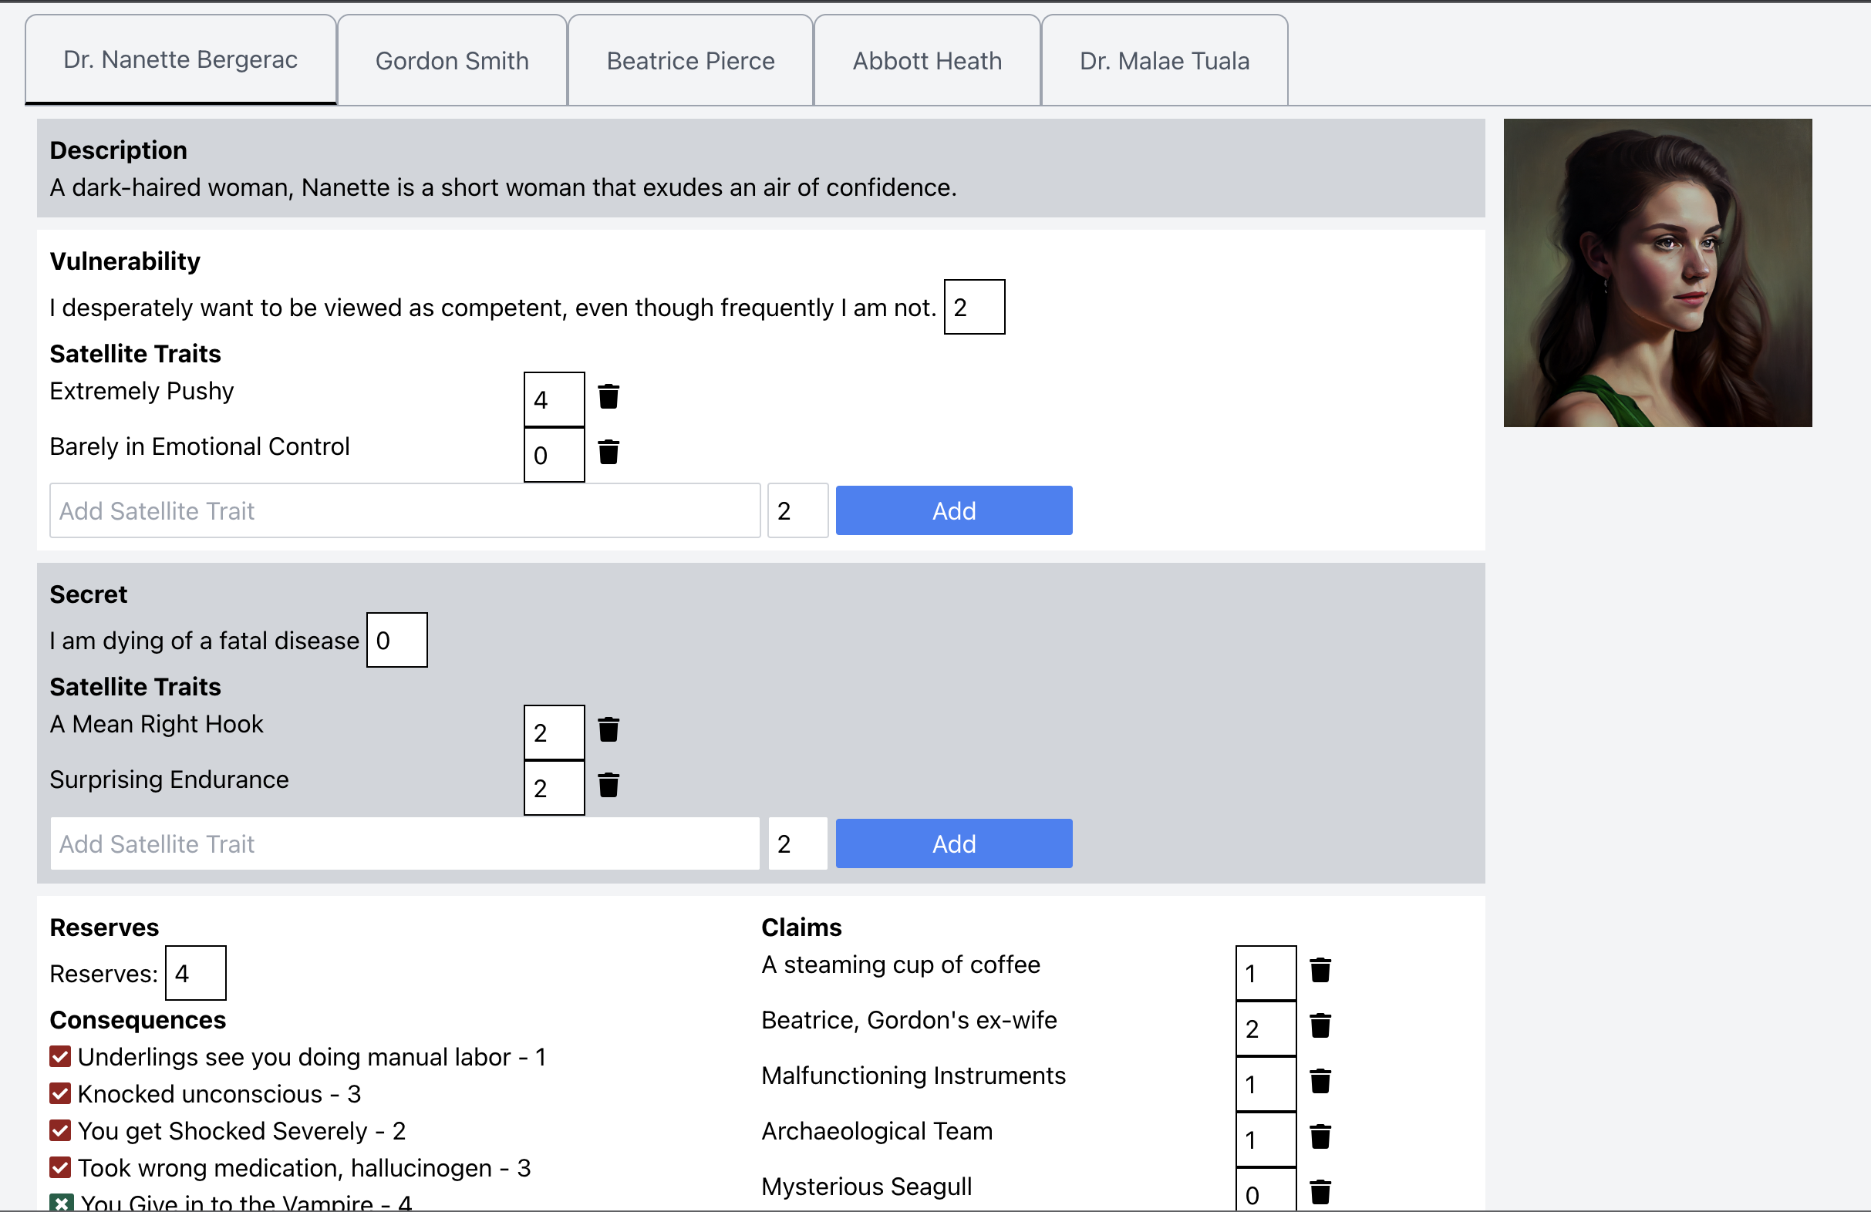
Task: Focus the Vulnerability Add Satellite Trait field
Action: 405,511
